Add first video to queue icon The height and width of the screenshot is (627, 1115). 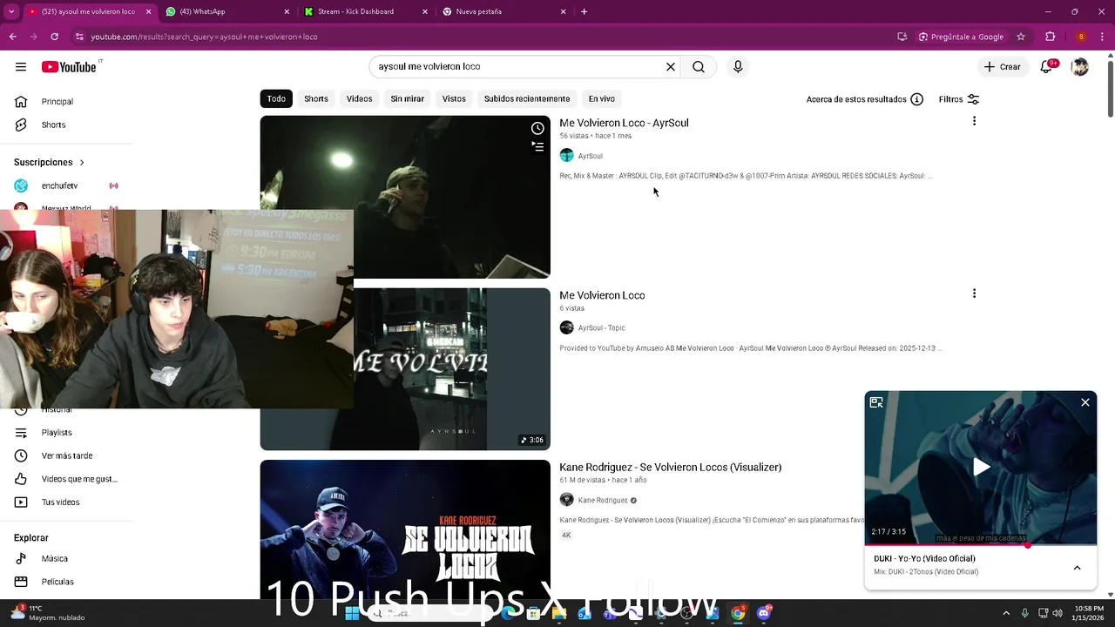click(x=537, y=146)
